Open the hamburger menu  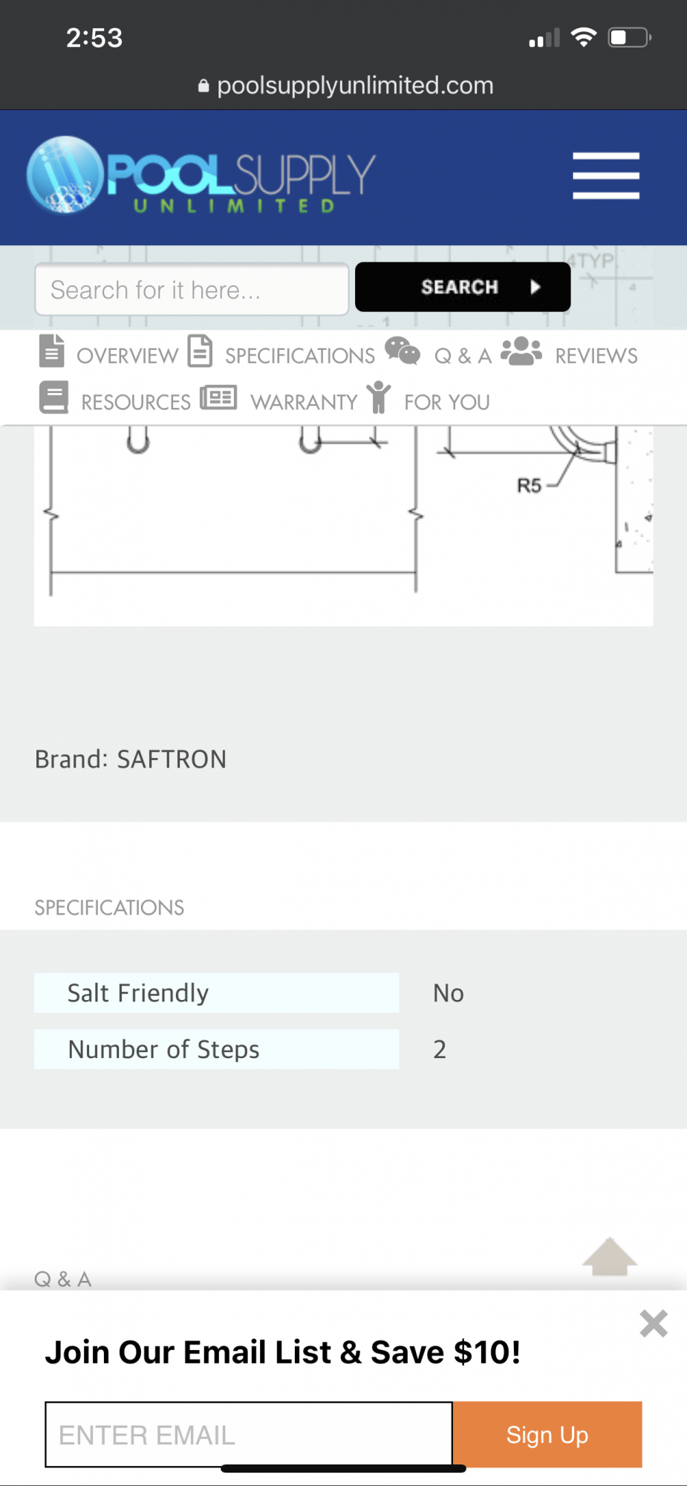tap(606, 176)
